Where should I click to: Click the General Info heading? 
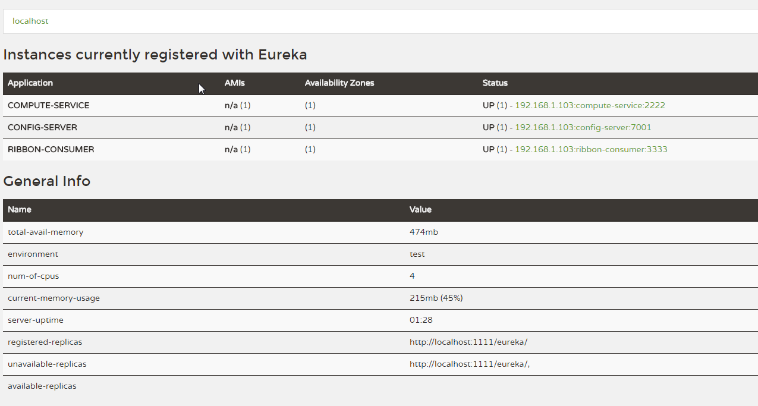coord(47,181)
